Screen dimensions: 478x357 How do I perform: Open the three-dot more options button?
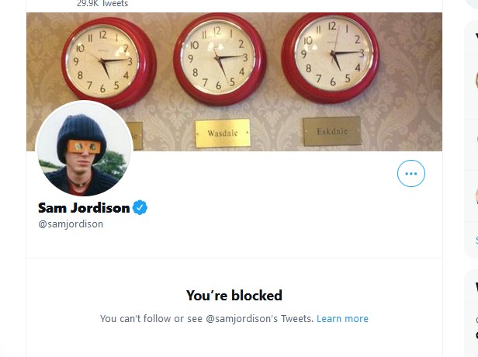[411, 174]
